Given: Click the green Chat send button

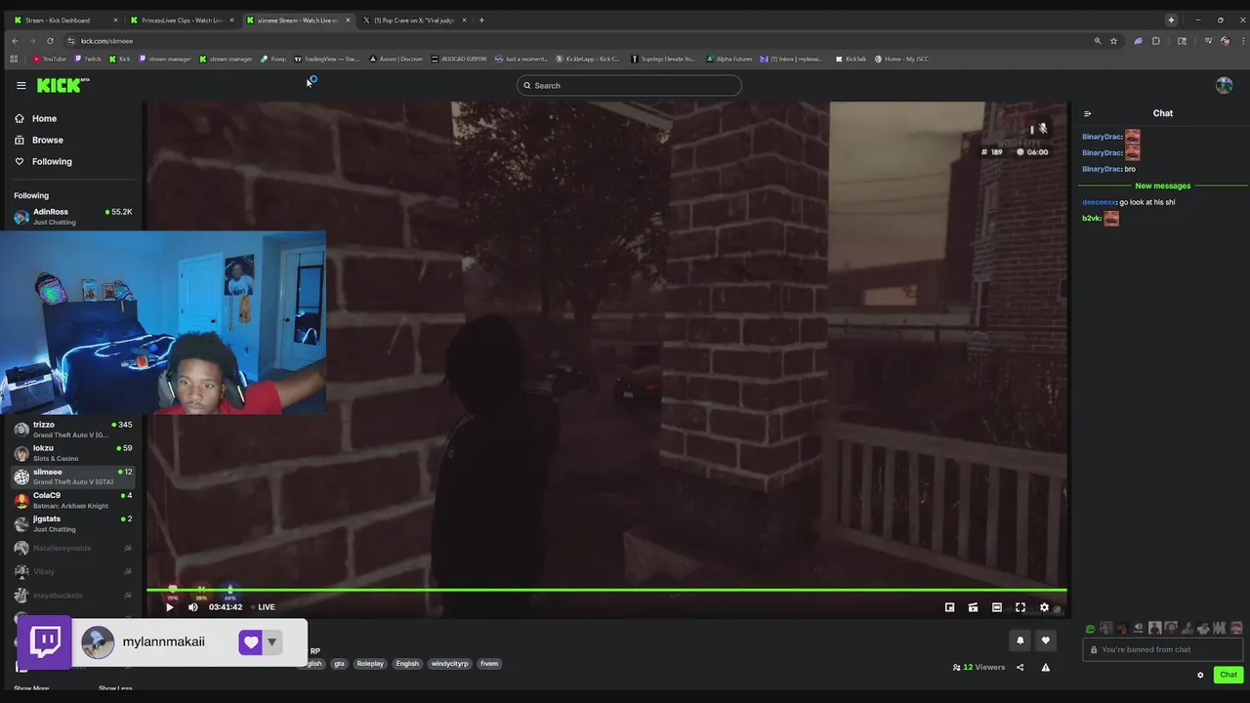Looking at the screenshot, I should pos(1229,675).
